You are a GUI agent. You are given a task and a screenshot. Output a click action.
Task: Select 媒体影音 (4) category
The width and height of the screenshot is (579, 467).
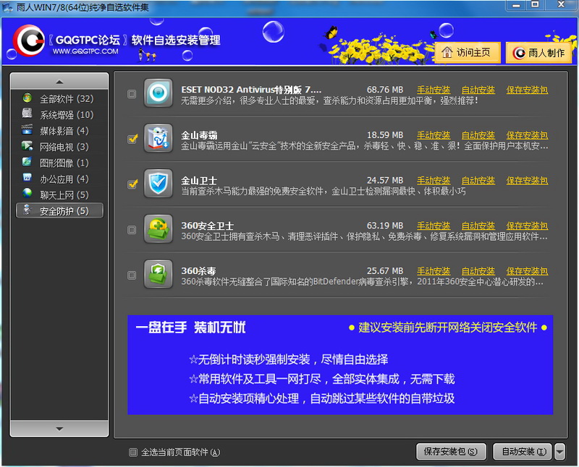[59, 131]
